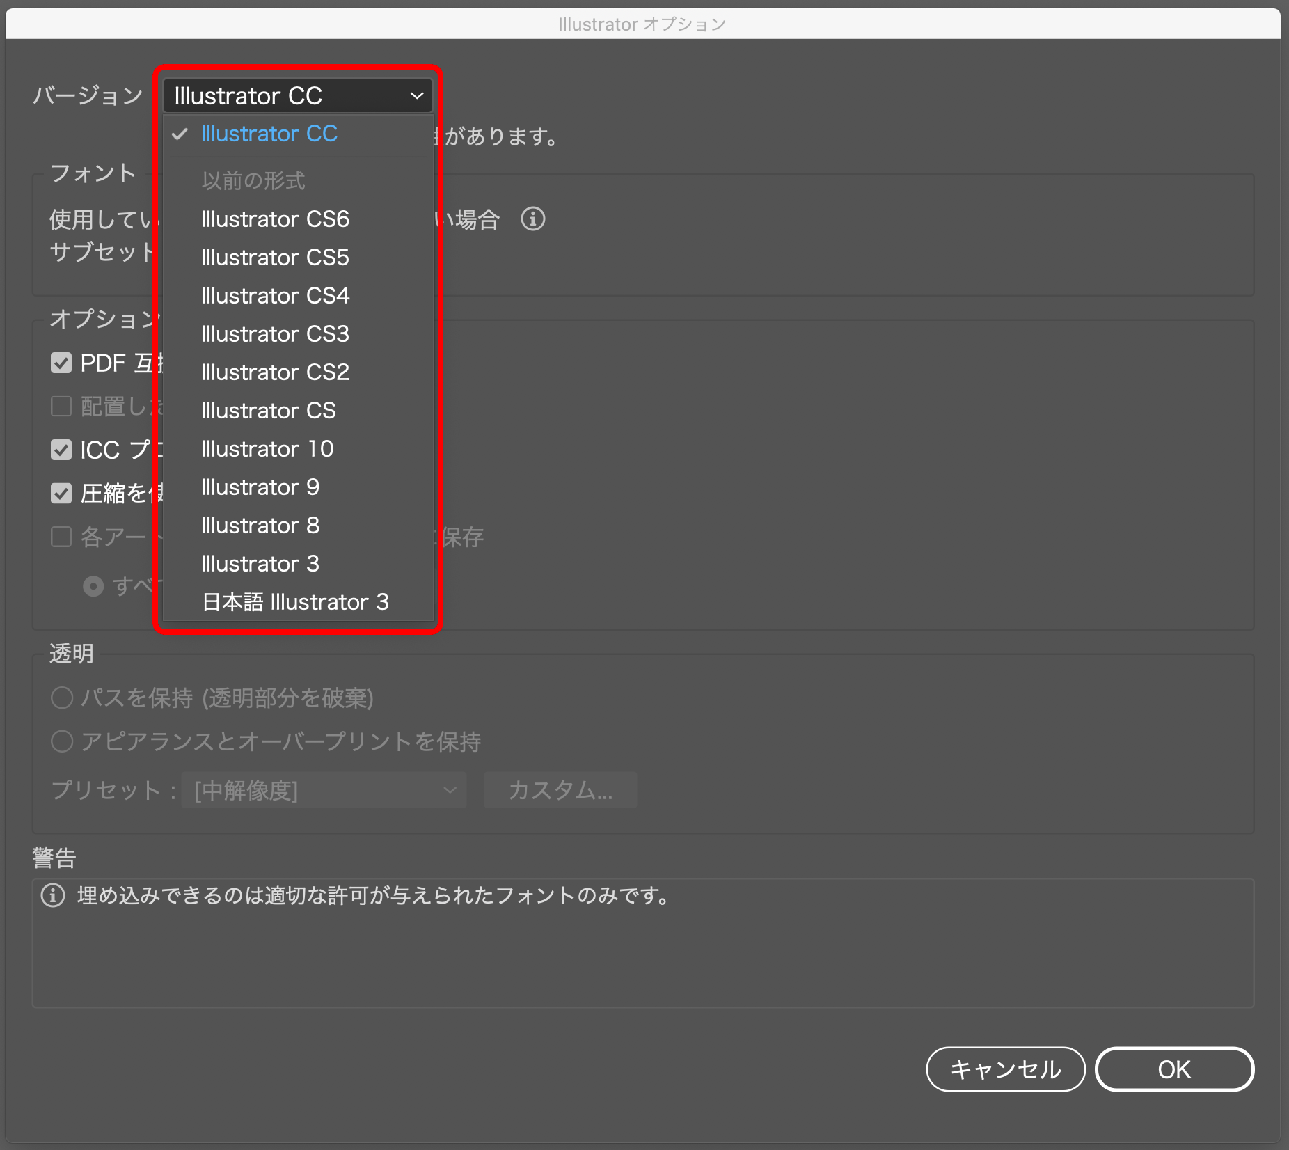The height and width of the screenshot is (1150, 1289).
Task: Toggle the PDF compatibility checkbox
Action: point(61,363)
